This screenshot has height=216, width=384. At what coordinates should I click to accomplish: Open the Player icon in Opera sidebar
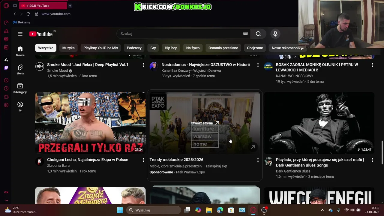click(6, 80)
